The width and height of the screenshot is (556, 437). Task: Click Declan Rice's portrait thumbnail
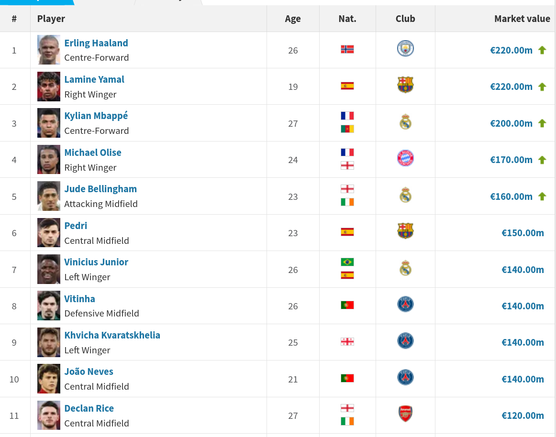pos(49,415)
